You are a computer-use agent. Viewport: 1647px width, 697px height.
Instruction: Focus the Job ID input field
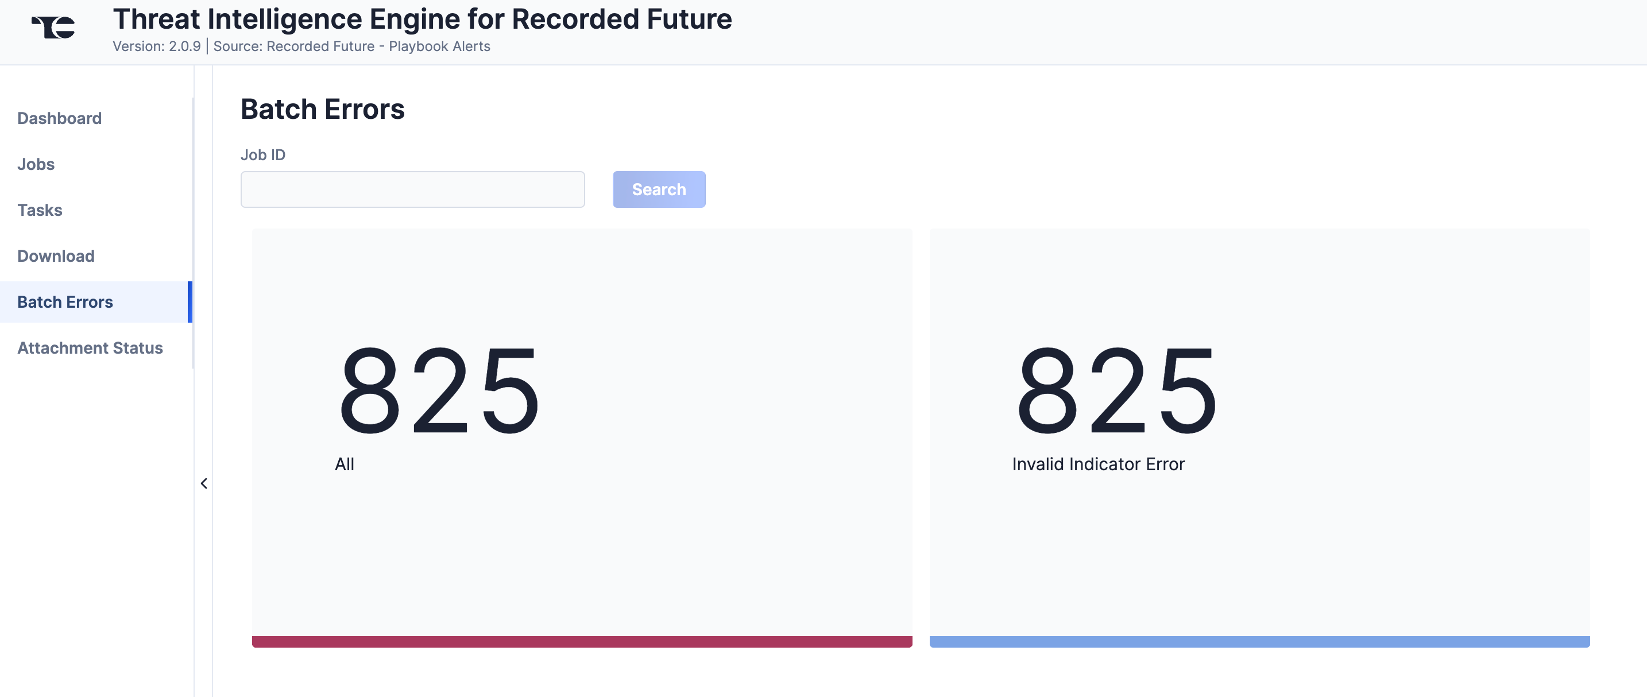coord(412,189)
